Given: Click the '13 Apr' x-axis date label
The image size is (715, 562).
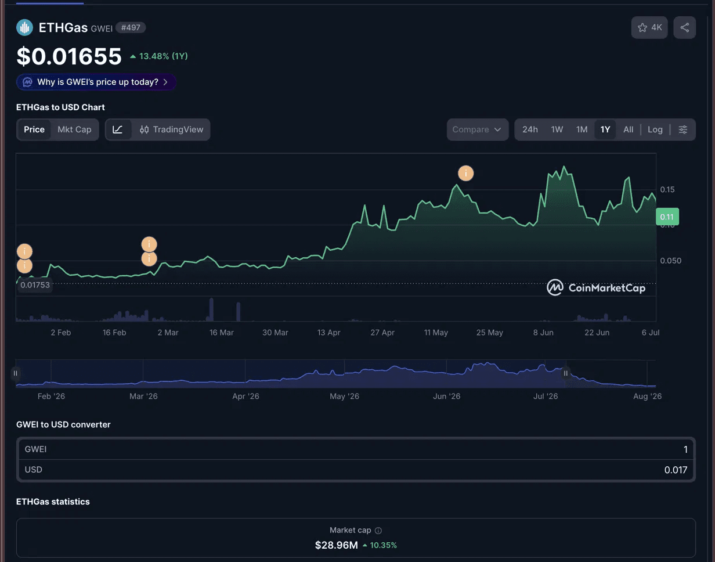Looking at the screenshot, I should click(x=329, y=333).
